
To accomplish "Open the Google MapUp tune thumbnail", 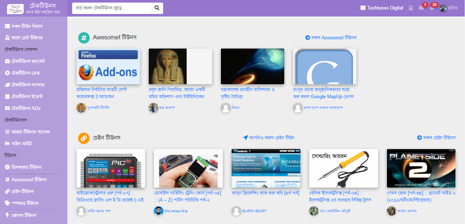I will (x=325, y=67).
